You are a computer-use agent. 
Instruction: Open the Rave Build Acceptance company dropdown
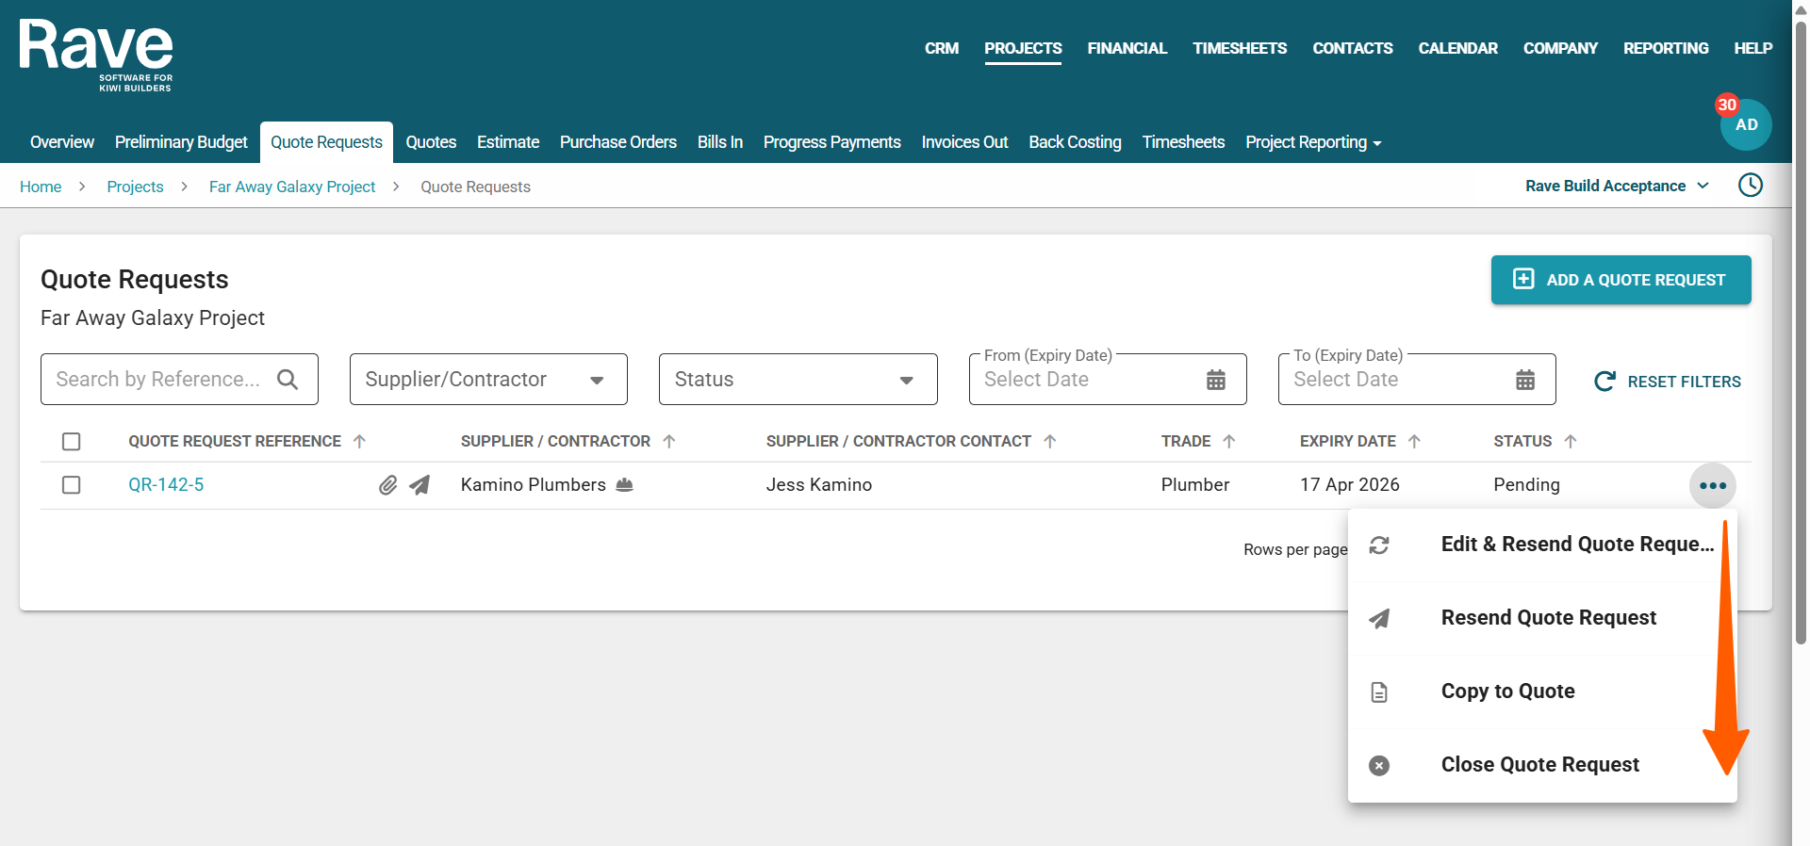tap(1617, 187)
